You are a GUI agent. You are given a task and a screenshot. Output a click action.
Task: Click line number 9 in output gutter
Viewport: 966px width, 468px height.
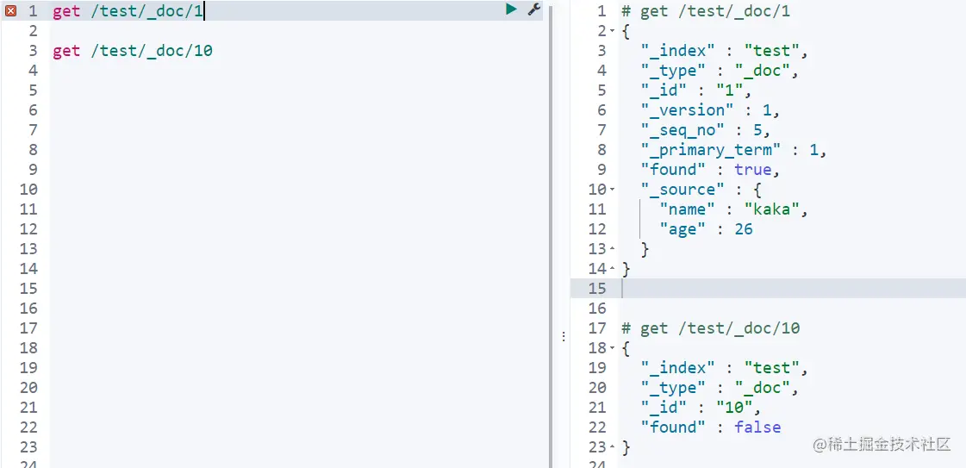(x=601, y=169)
